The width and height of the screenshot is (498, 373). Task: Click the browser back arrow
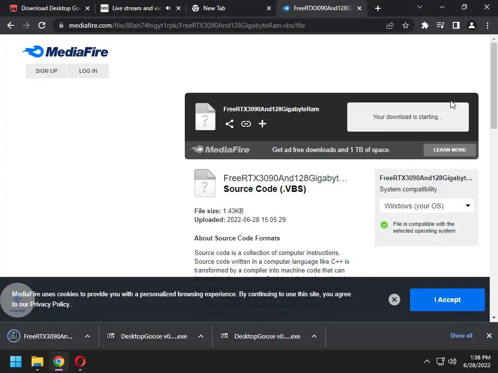click(x=11, y=25)
